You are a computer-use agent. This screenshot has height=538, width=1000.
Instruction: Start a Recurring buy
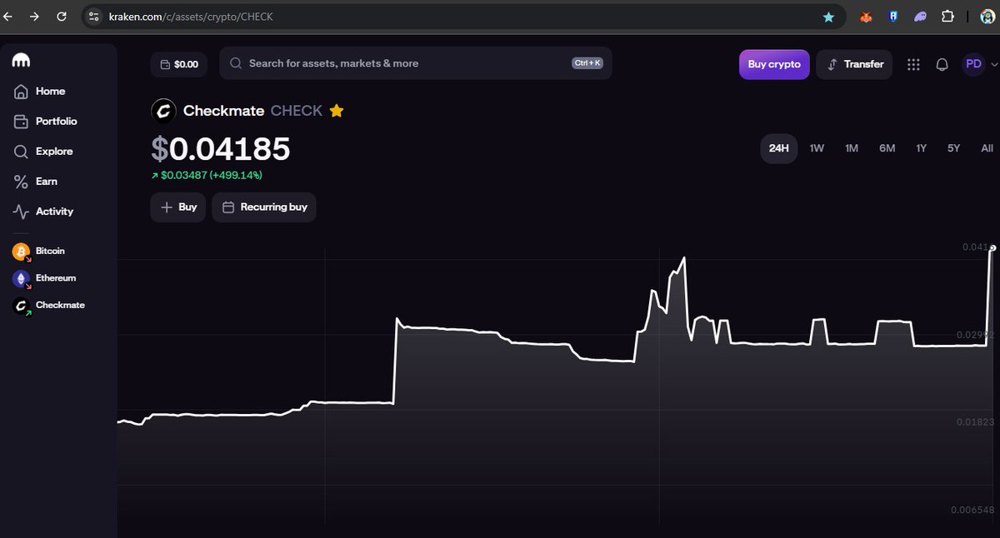click(x=264, y=207)
